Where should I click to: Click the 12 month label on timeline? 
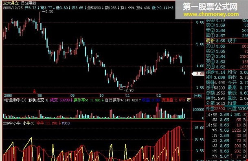coord(159,96)
